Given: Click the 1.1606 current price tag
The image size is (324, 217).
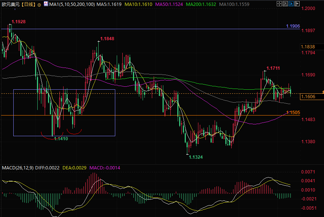Looking at the screenshot, I should coord(312,96).
